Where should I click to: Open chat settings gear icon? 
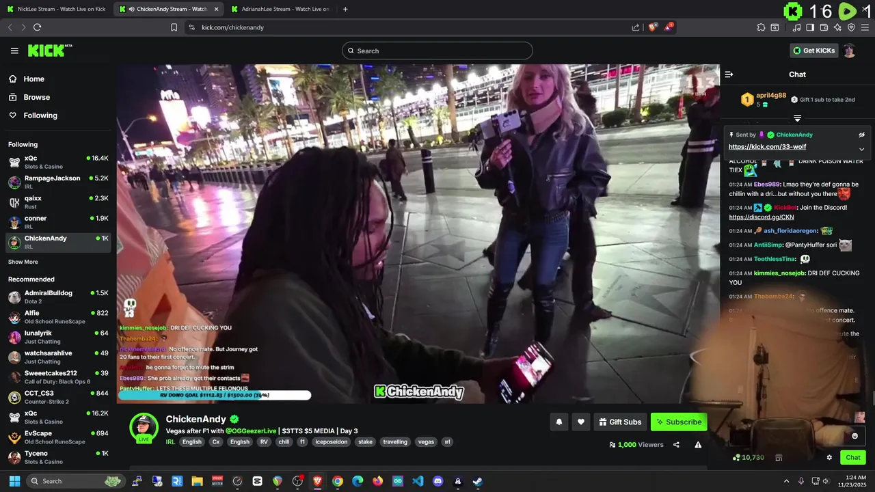829,458
